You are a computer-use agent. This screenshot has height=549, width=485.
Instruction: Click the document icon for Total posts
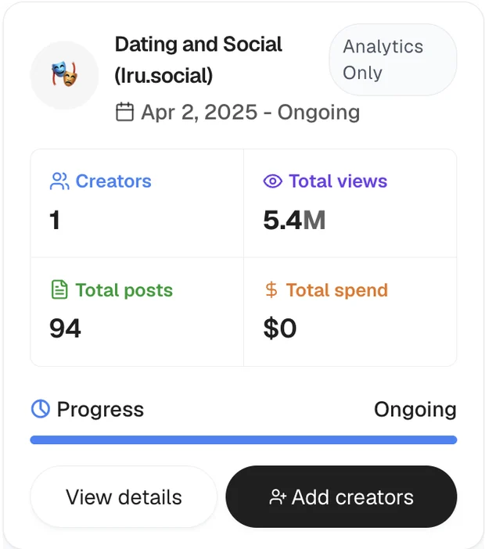pyautogui.click(x=59, y=289)
